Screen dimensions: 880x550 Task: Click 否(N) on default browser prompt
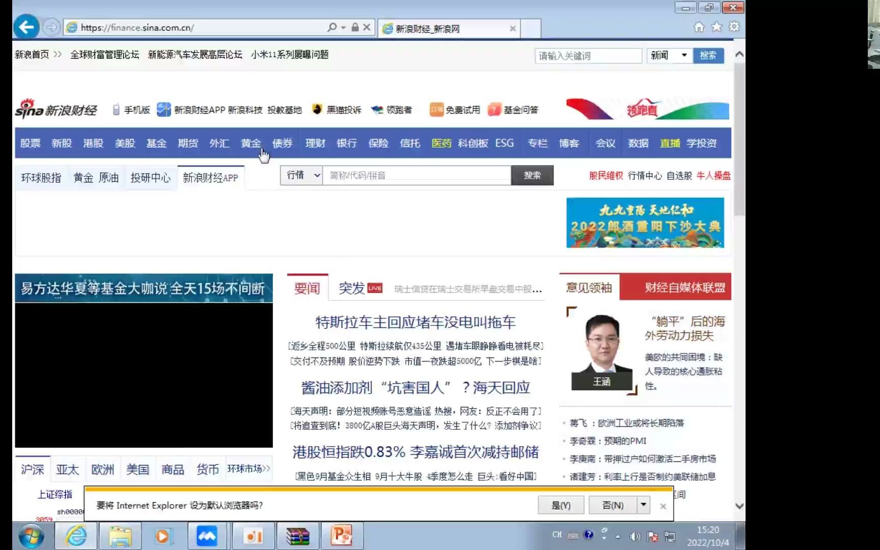point(613,505)
